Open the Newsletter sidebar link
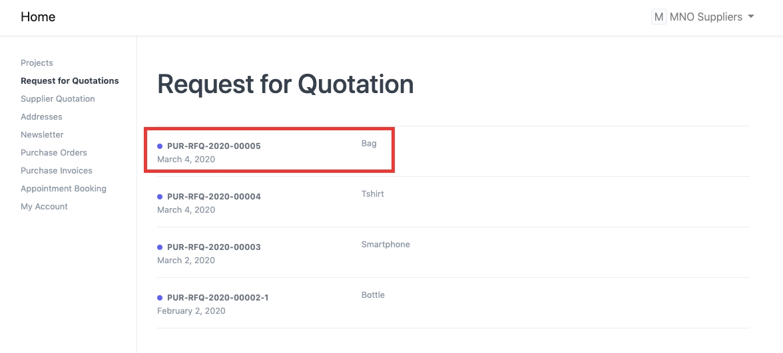The image size is (783, 353). pyautogui.click(x=42, y=135)
